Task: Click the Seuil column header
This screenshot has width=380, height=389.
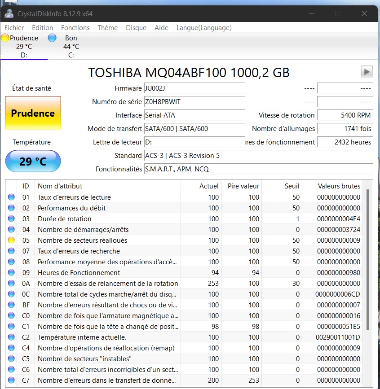Action: [282, 186]
